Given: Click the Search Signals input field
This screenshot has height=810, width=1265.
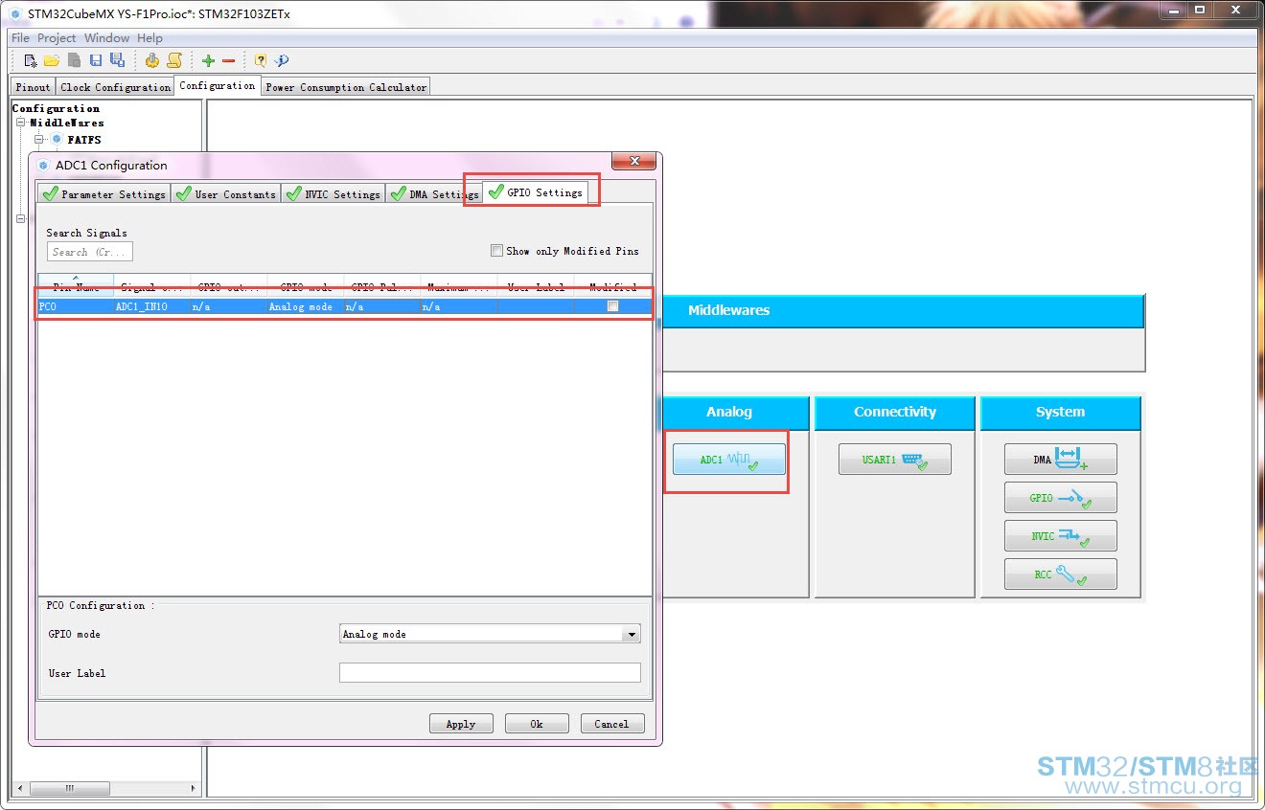Looking at the screenshot, I should [x=90, y=252].
